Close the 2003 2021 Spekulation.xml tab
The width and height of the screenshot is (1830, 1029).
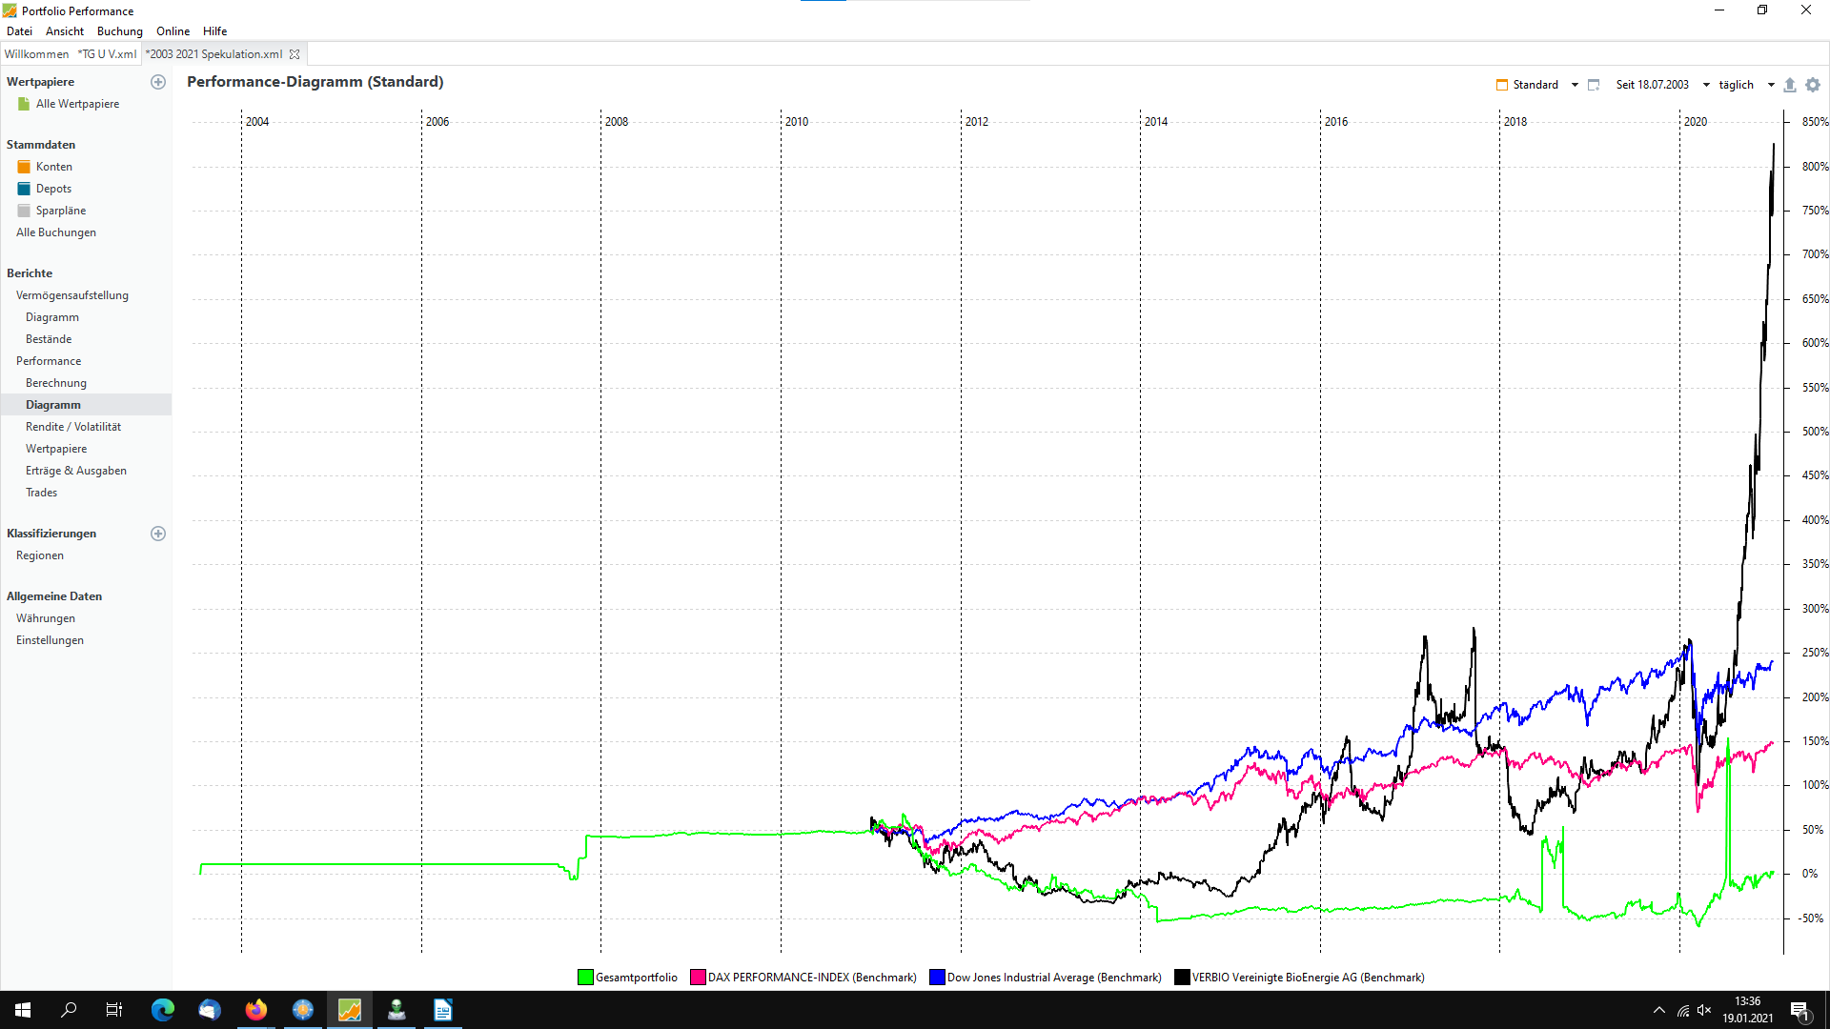click(295, 54)
